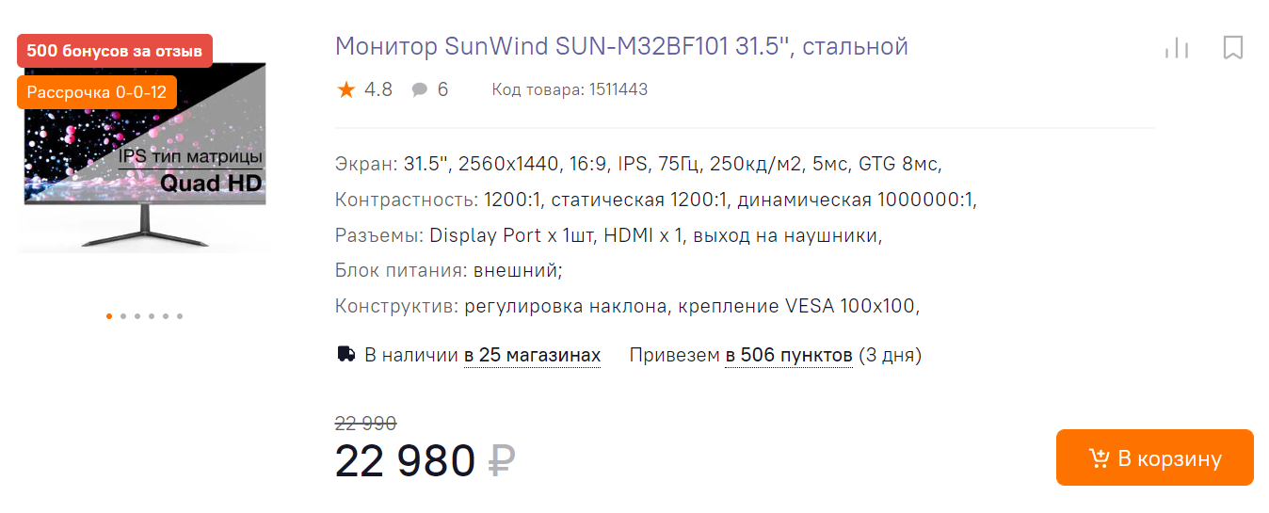View the 506 pickup points

(x=789, y=356)
